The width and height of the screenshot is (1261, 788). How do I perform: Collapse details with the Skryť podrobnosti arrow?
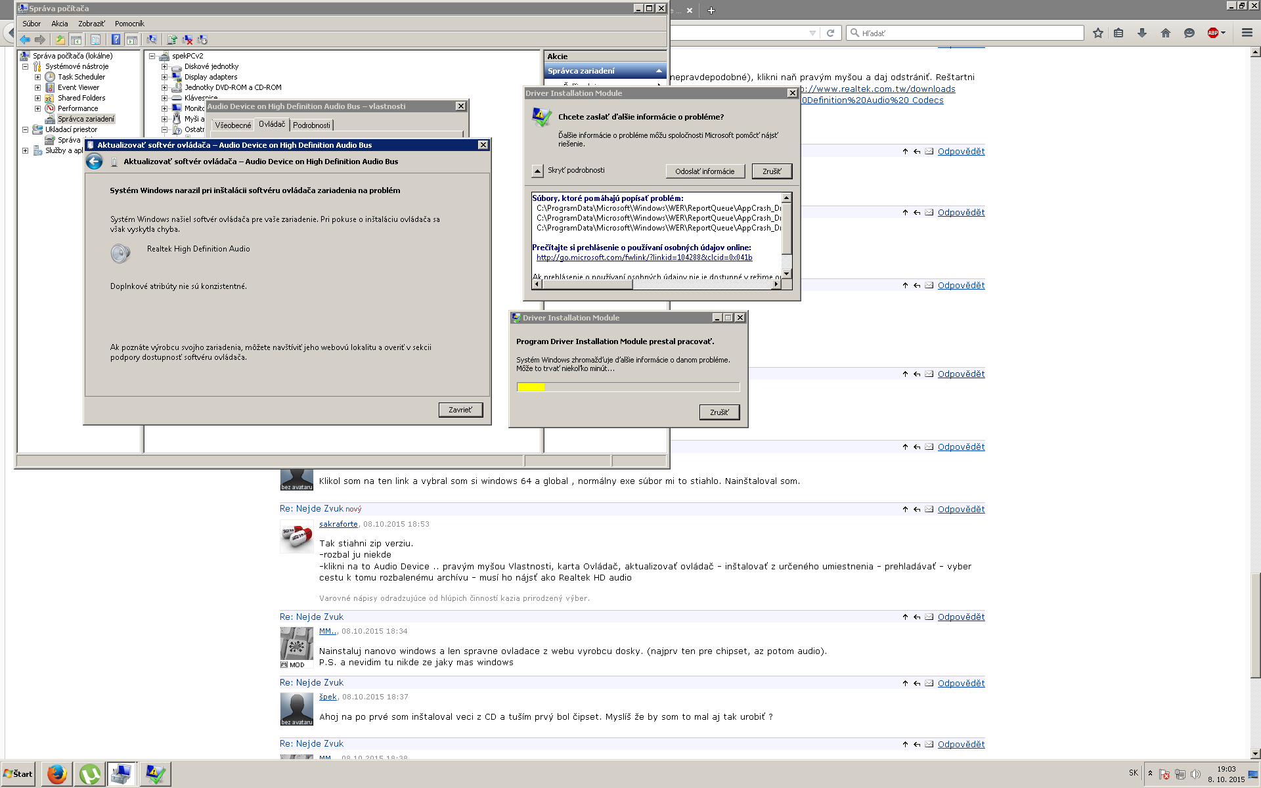click(537, 171)
